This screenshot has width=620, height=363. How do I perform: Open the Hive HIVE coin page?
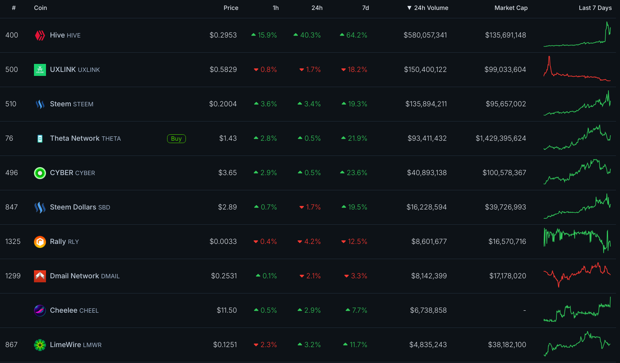pos(65,35)
